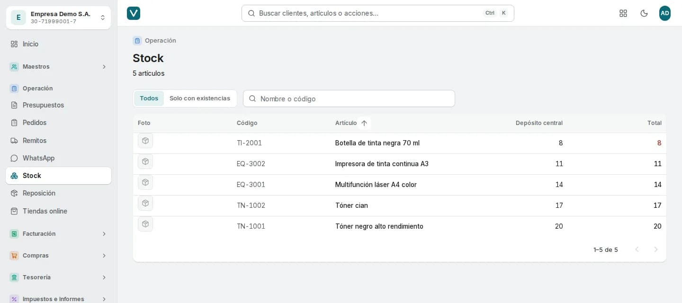Image resolution: width=682 pixels, height=303 pixels.
Task: Click photo placeholder for TN-1001
Action: coord(145,224)
